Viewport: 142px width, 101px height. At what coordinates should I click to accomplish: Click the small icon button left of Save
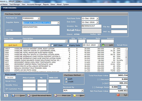click(x=6, y=96)
